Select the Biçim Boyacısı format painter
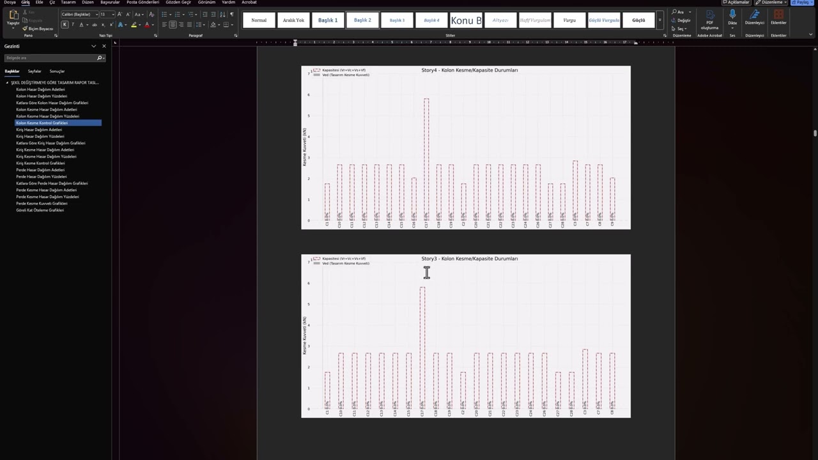The width and height of the screenshot is (818, 460). click(x=38, y=29)
